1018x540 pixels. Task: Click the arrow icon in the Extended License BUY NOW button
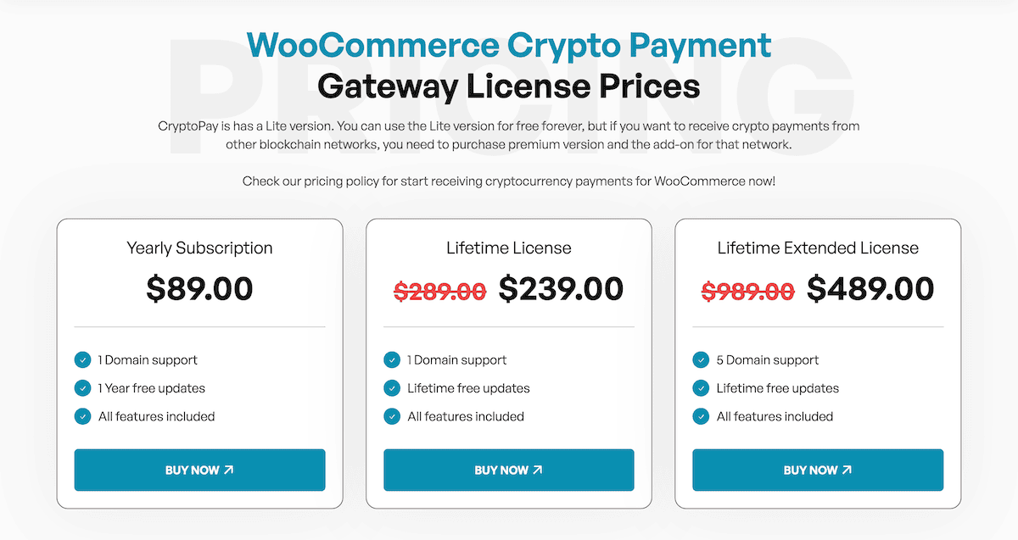(847, 470)
